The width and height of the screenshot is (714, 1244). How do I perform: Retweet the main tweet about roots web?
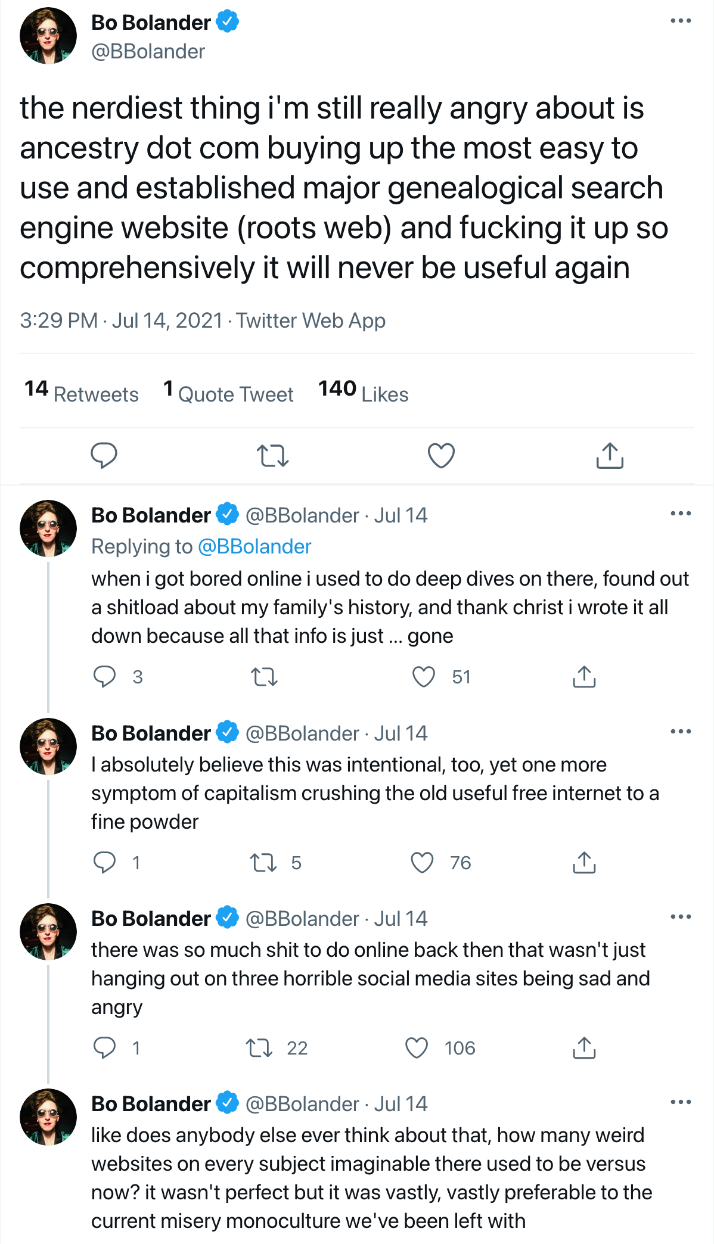[x=272, y=456]
